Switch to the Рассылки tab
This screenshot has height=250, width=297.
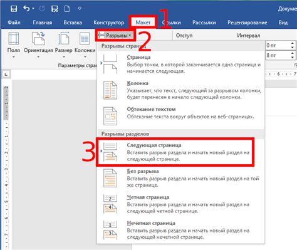pyautogui.click(x=204, y=23)
